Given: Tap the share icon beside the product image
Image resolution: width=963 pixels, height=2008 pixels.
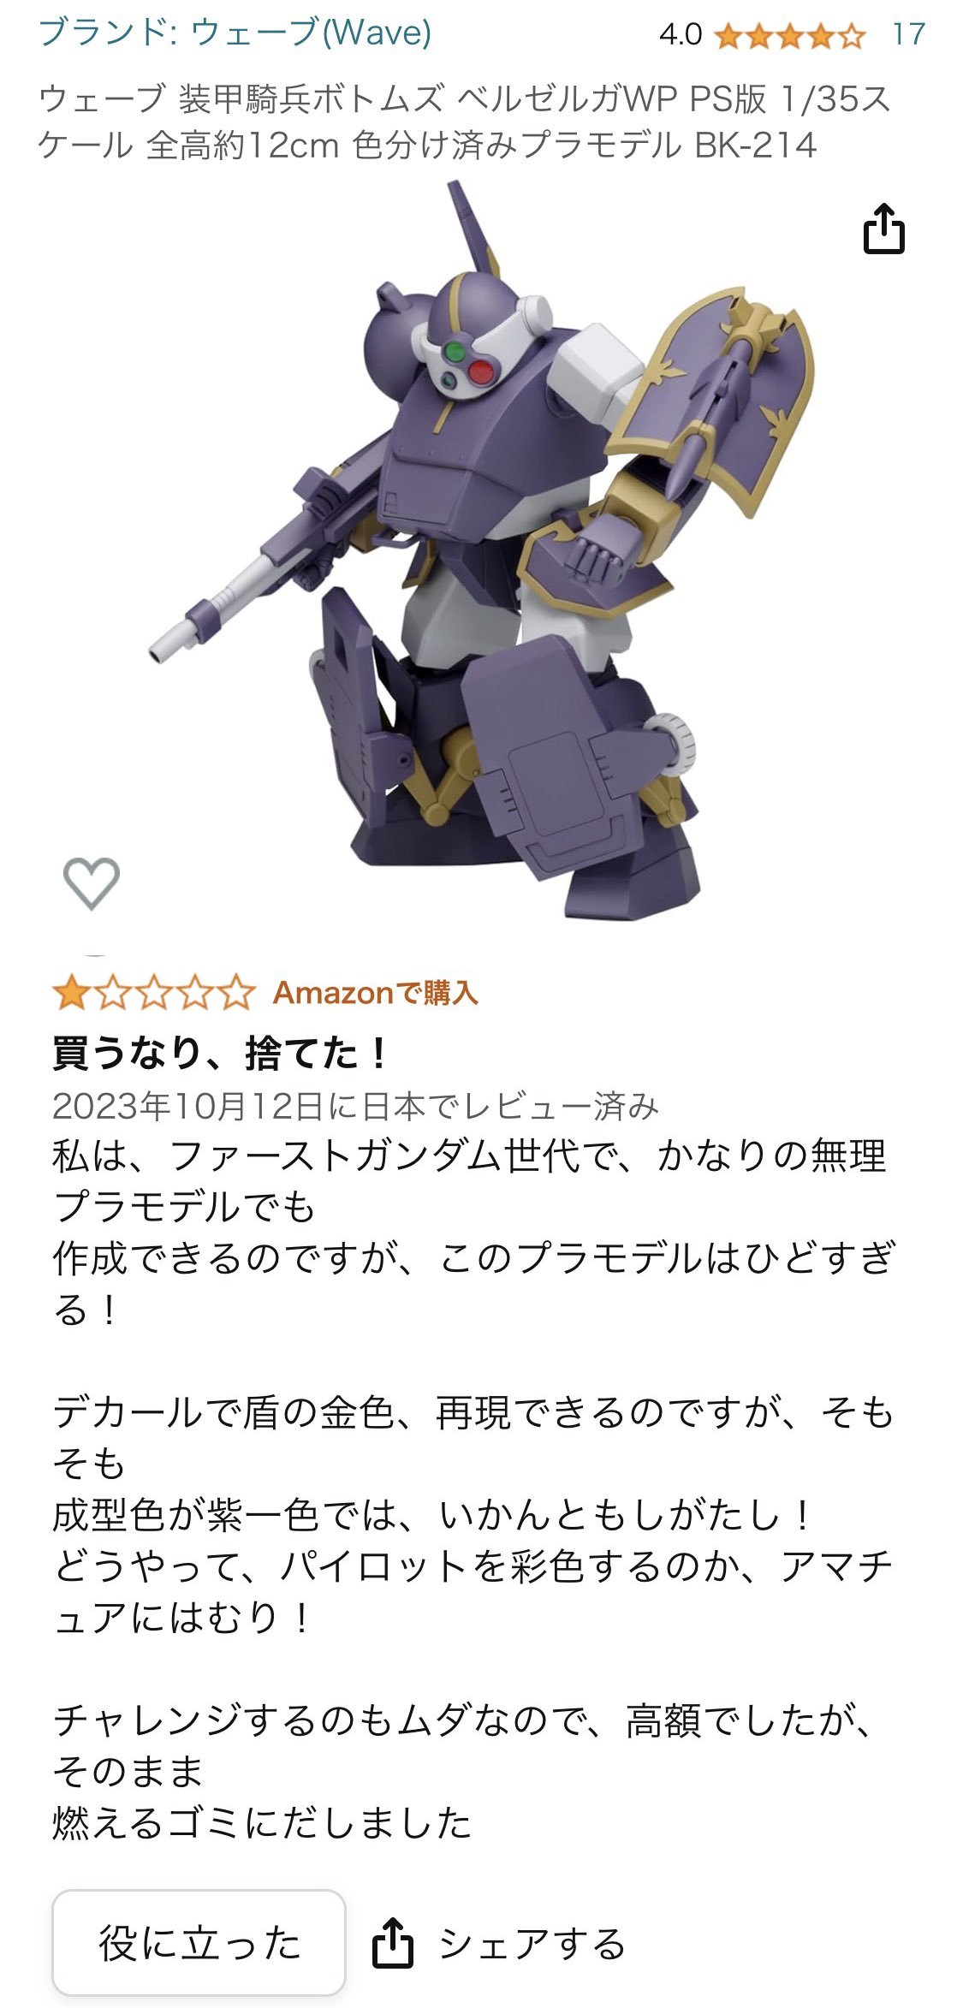Looking at the screenshot, I should pos(883,228).
